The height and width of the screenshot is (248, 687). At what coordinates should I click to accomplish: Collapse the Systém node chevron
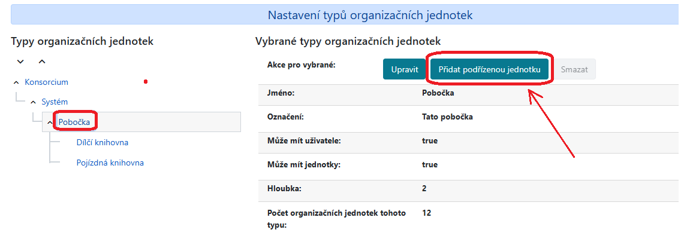pyautogui.click(x=33, y=102)
